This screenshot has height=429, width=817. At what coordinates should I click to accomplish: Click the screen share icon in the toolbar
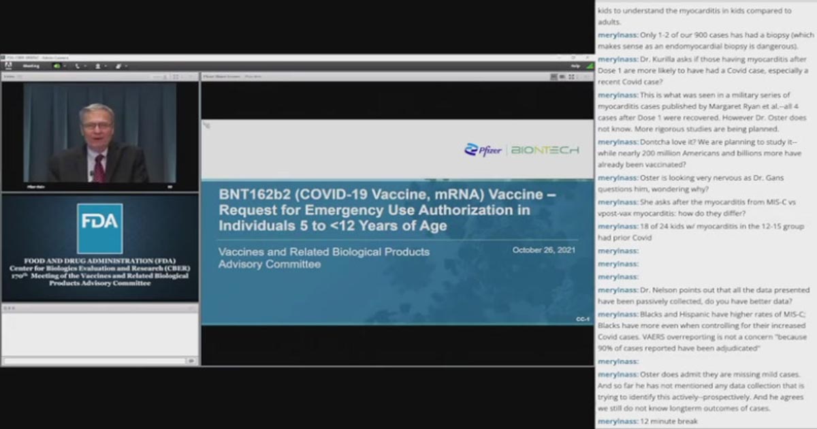click(x=119, y=65)
